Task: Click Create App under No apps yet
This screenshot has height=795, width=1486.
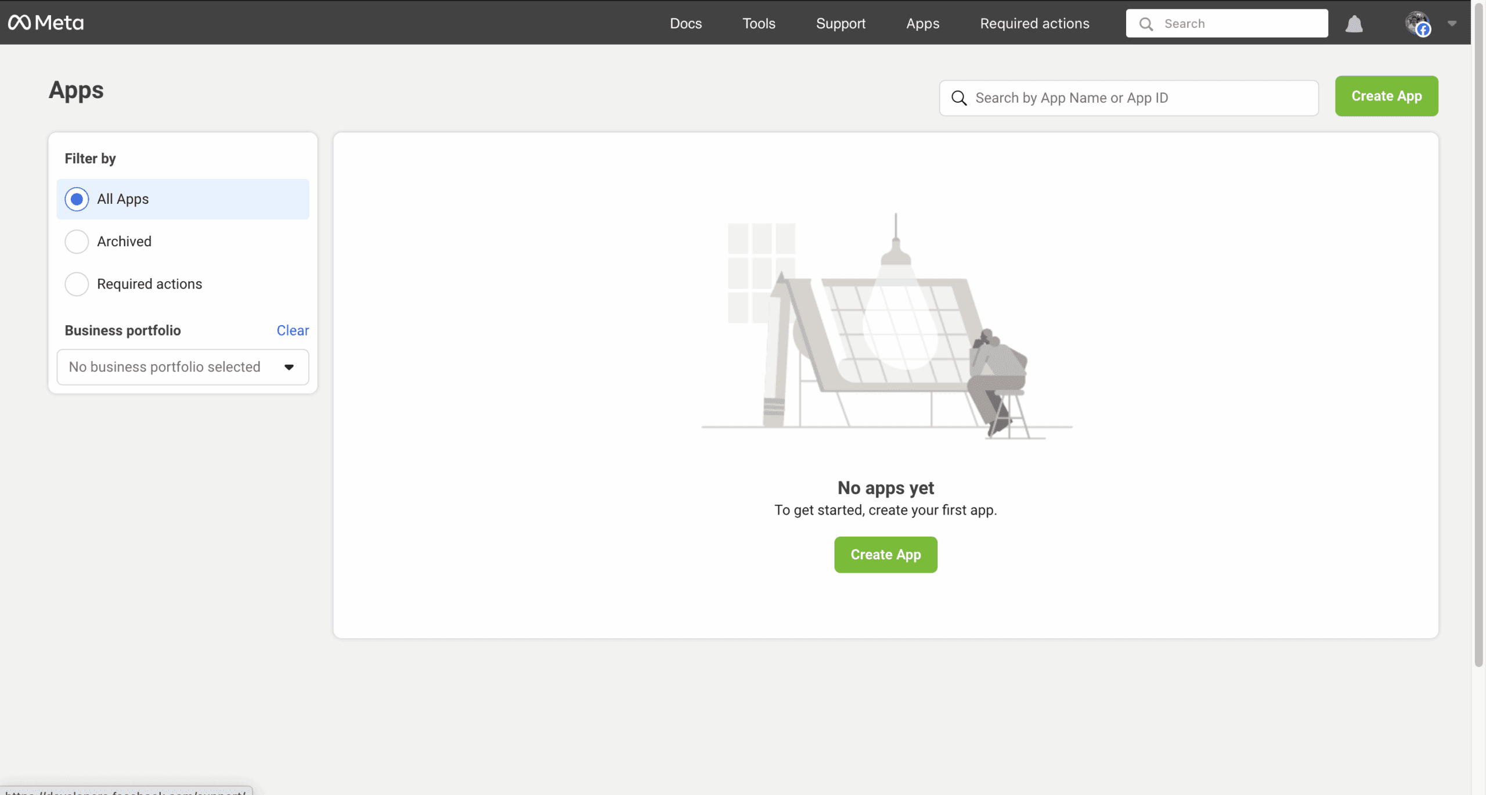Action: click(x=885, y=555)
